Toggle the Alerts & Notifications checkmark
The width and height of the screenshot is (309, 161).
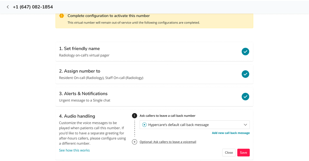click(245, 96)
